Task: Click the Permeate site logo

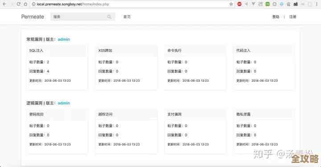Action: click(33, 17)
